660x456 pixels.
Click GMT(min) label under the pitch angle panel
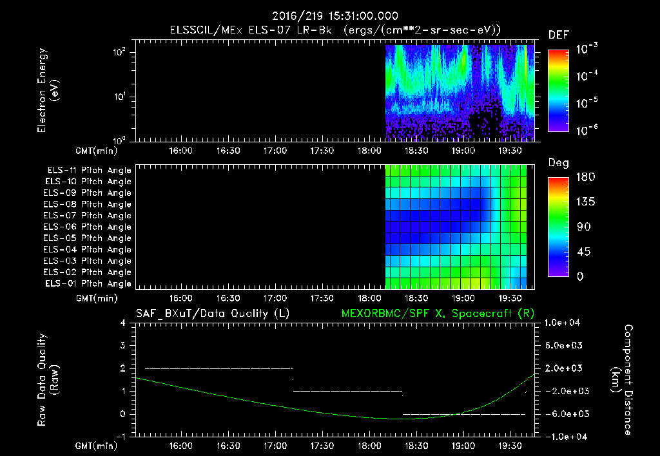pos(97,298)
